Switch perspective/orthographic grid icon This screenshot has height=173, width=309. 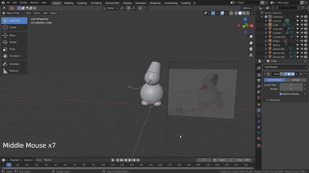click(x=251, y=55)
